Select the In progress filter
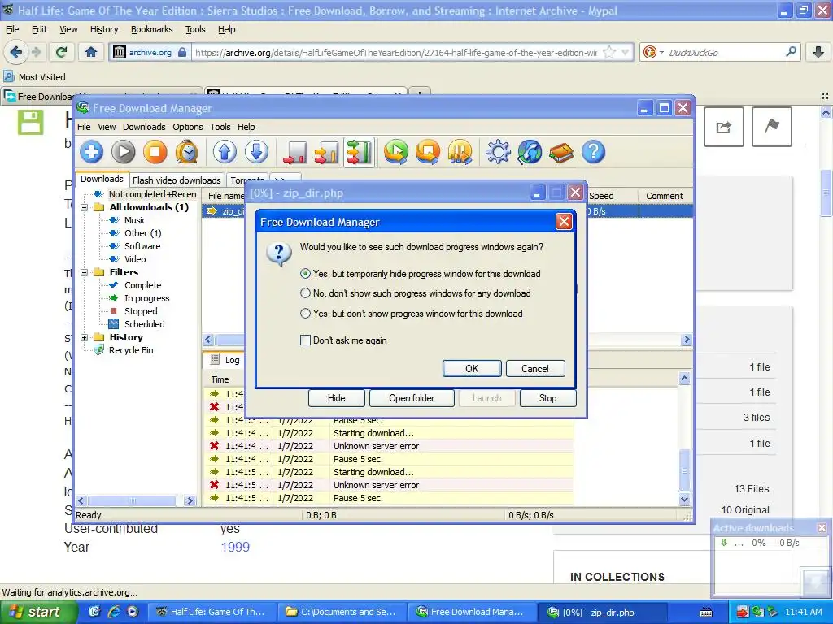 pos(146,298)
